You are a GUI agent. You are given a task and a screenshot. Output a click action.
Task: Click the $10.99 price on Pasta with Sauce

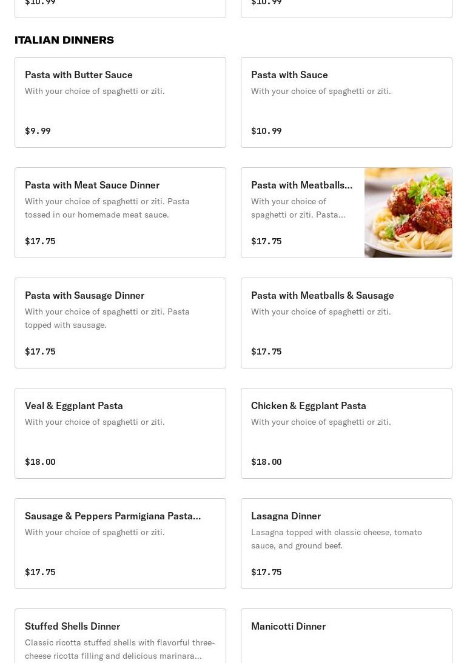tap(266, 131)
